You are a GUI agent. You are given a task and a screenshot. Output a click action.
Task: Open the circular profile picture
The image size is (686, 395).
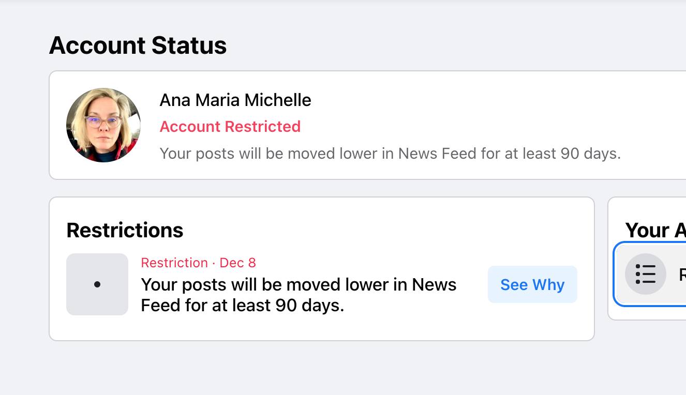103,125
